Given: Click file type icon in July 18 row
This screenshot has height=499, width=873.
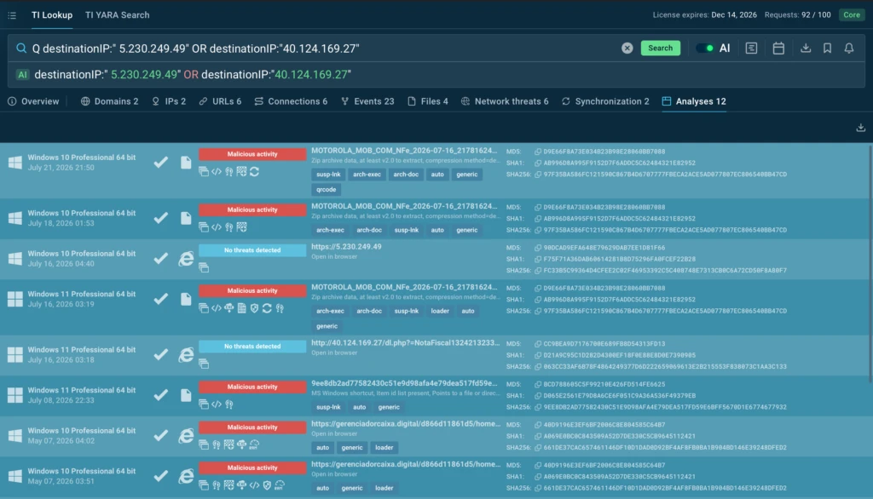Looking at the screenshot, I should pos(186,217).
